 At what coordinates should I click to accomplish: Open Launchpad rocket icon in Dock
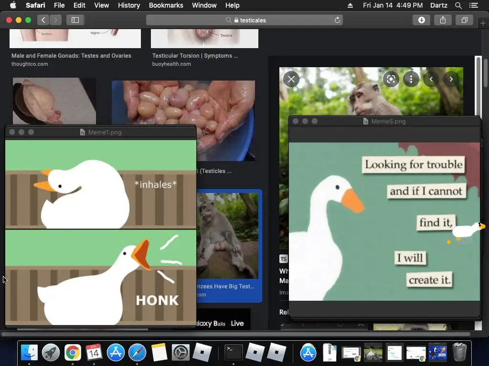[x=51, y=353]
